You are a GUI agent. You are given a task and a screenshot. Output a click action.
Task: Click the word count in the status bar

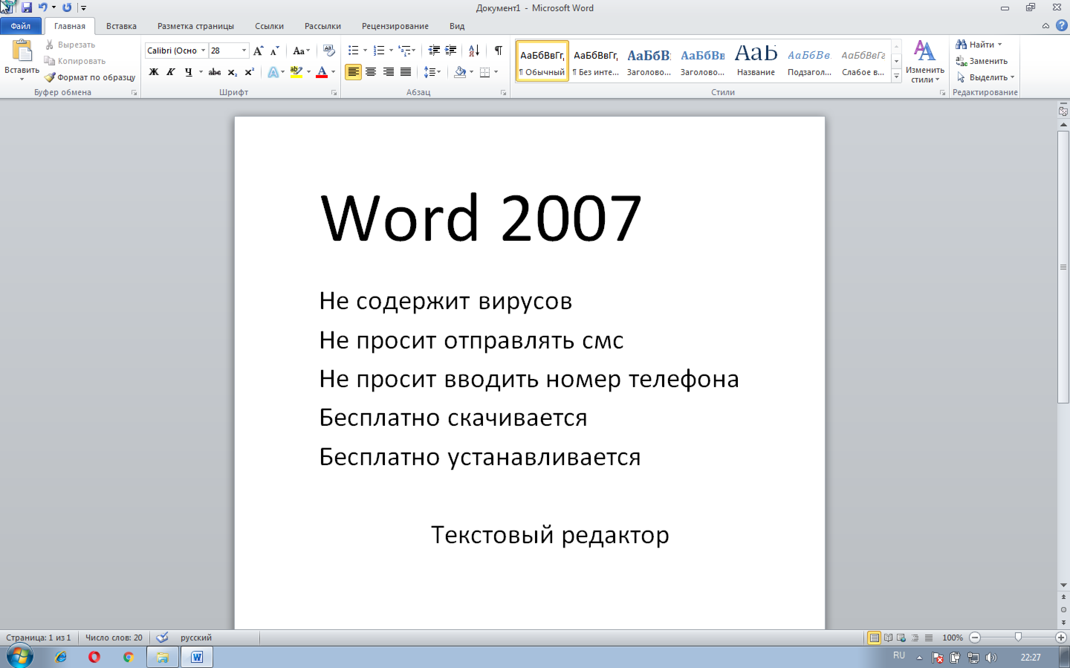tap(114, 638)
